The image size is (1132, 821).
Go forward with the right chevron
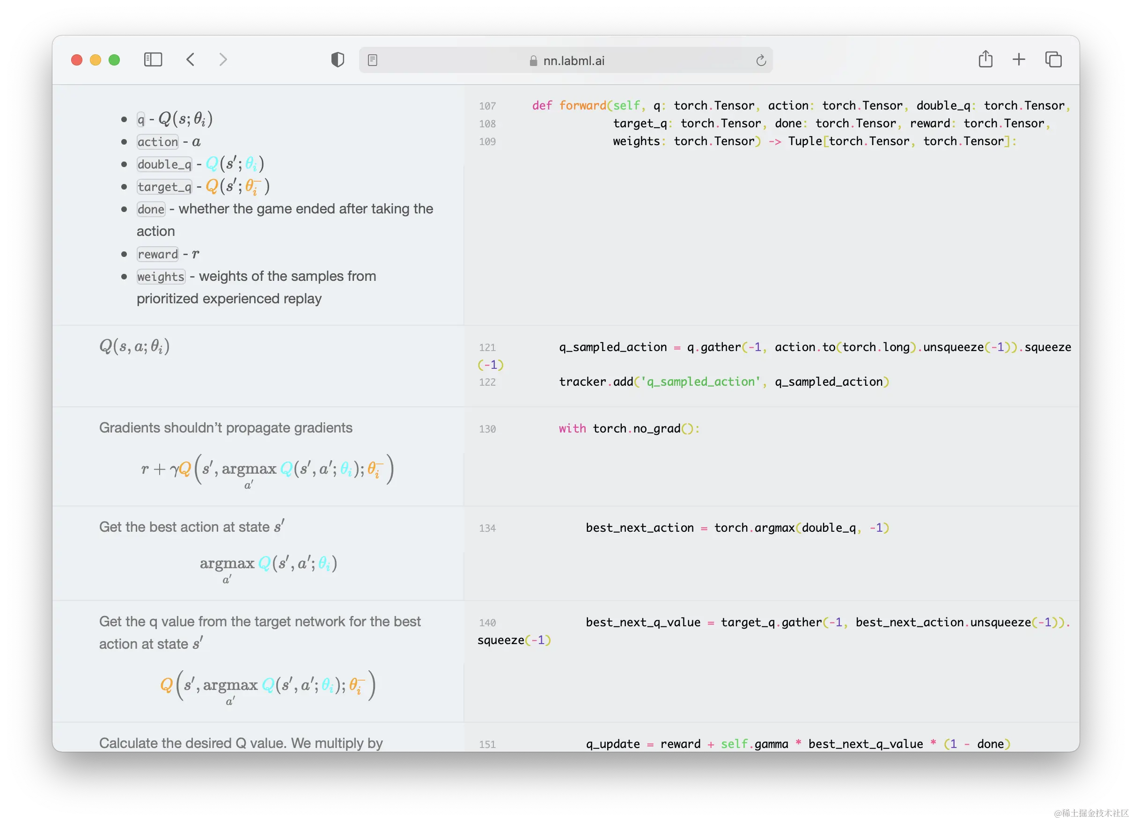point(223,60)
